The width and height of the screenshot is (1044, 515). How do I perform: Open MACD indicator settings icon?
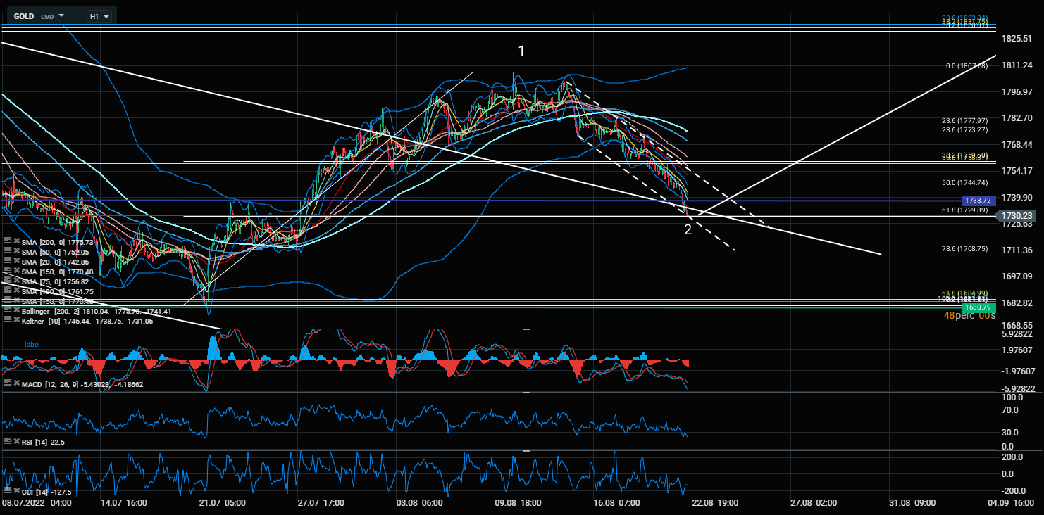pyautogui.click(x=7, y=385)
